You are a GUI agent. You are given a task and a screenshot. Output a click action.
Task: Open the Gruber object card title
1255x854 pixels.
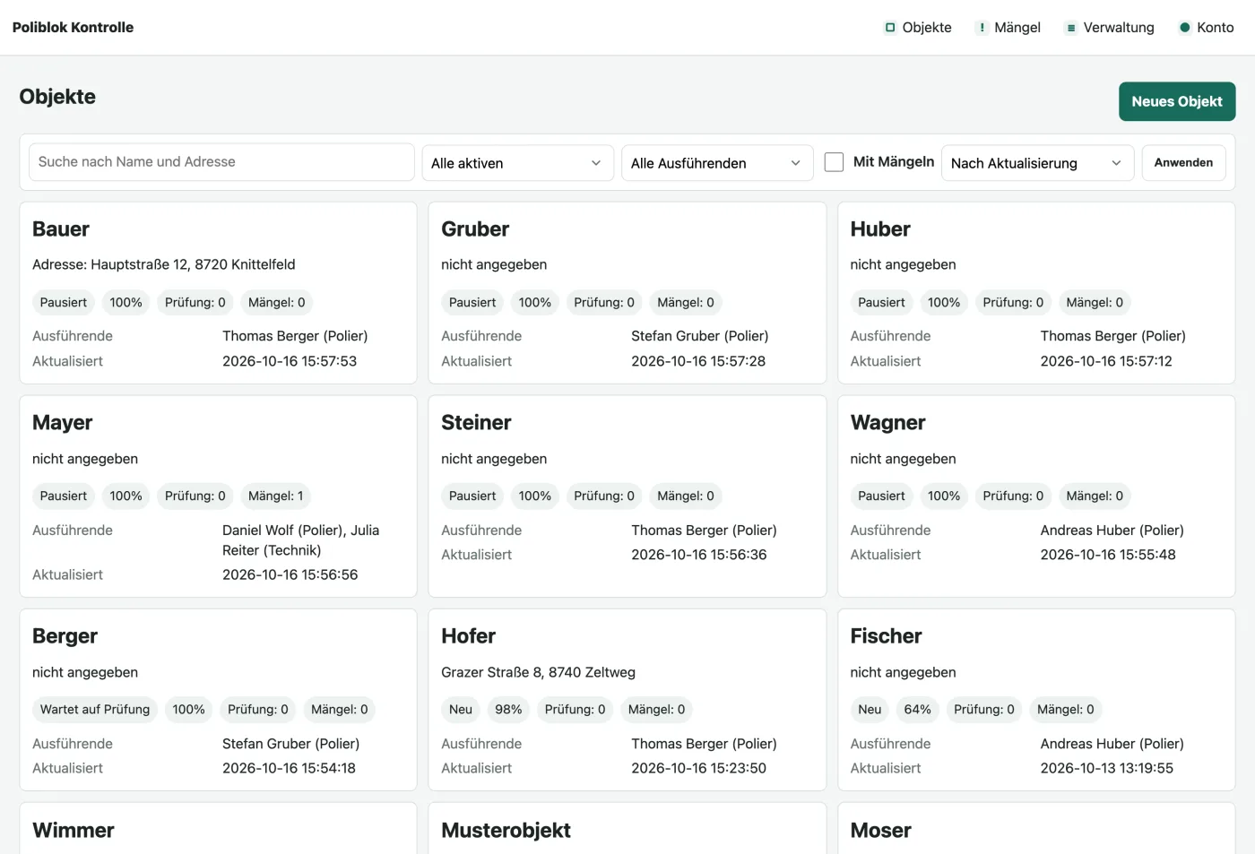(x=475, y=229)
